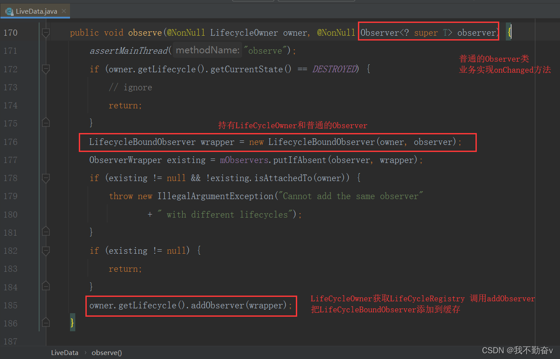Image resolution: width=560 pixels, height=359 pixels.
Task: Click the throw keyword on line 179
Action: pyautogui.click(x=121, y=196)
